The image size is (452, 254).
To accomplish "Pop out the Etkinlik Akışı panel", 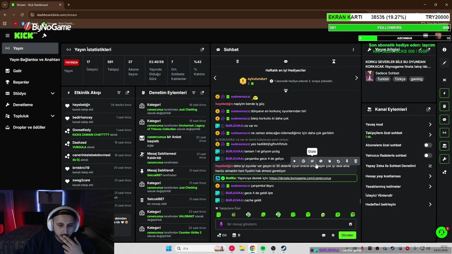I will click(127, 93).
